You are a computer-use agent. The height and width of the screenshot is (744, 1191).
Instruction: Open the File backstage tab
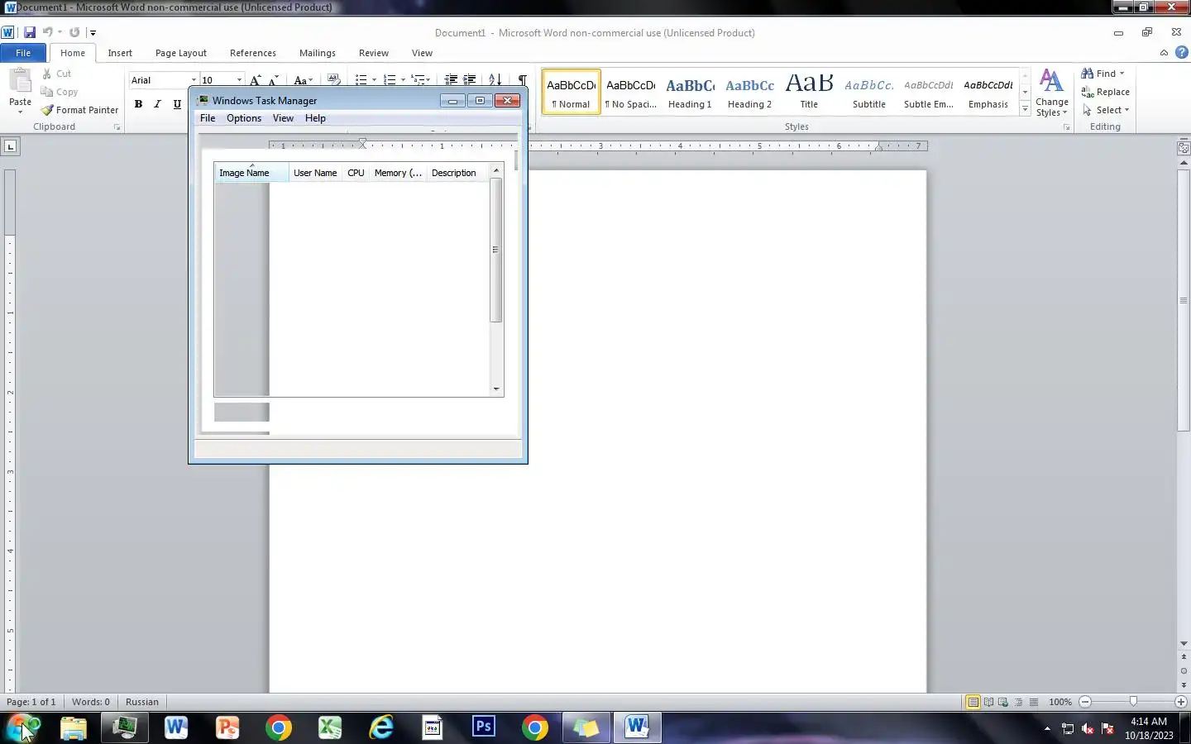click(23, 53)
